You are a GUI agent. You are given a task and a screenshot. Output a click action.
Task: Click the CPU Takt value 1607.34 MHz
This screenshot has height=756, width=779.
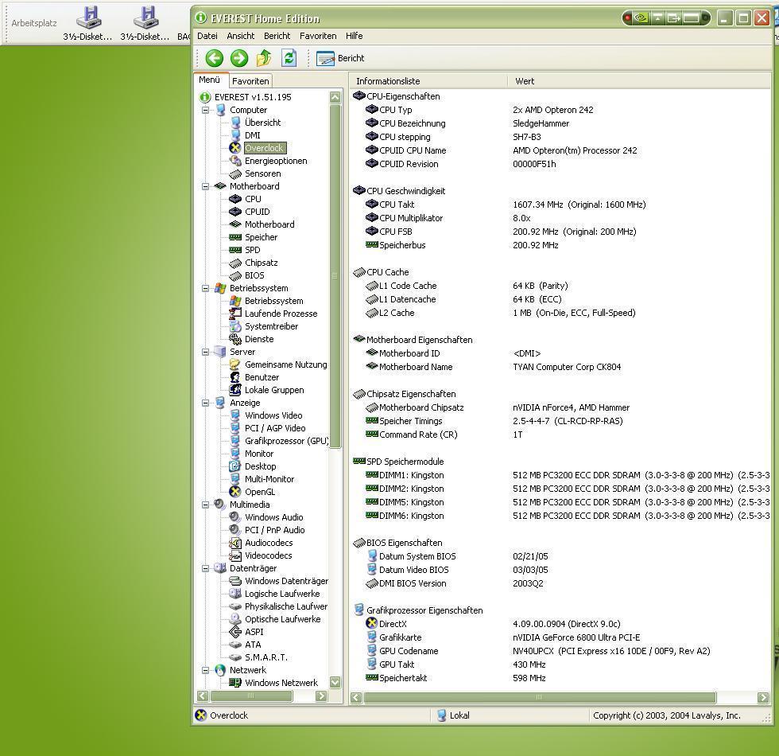[579, 205]
